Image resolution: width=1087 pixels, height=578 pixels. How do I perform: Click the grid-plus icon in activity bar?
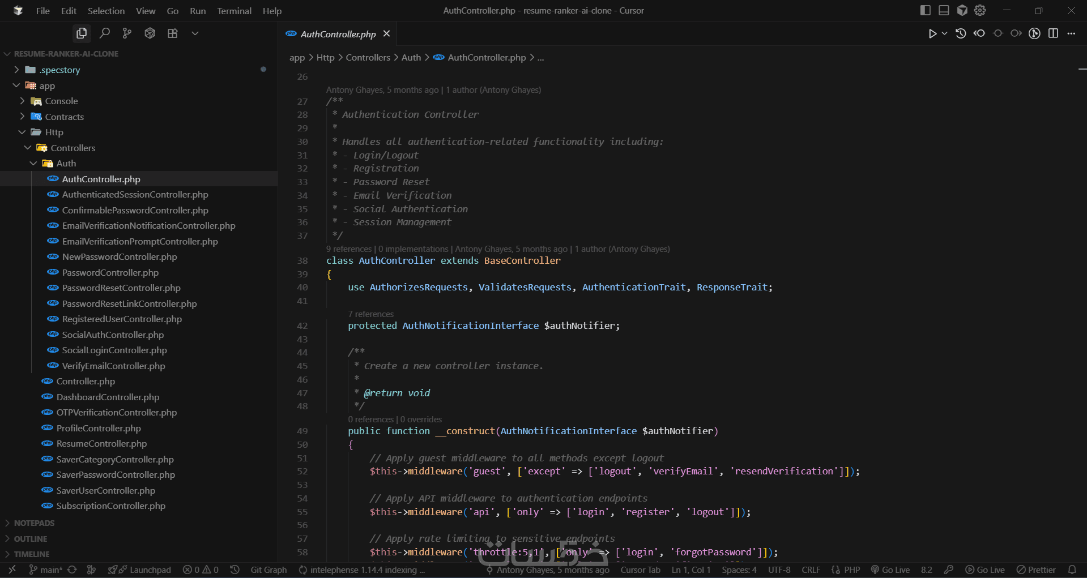click(x=173, y=33)
